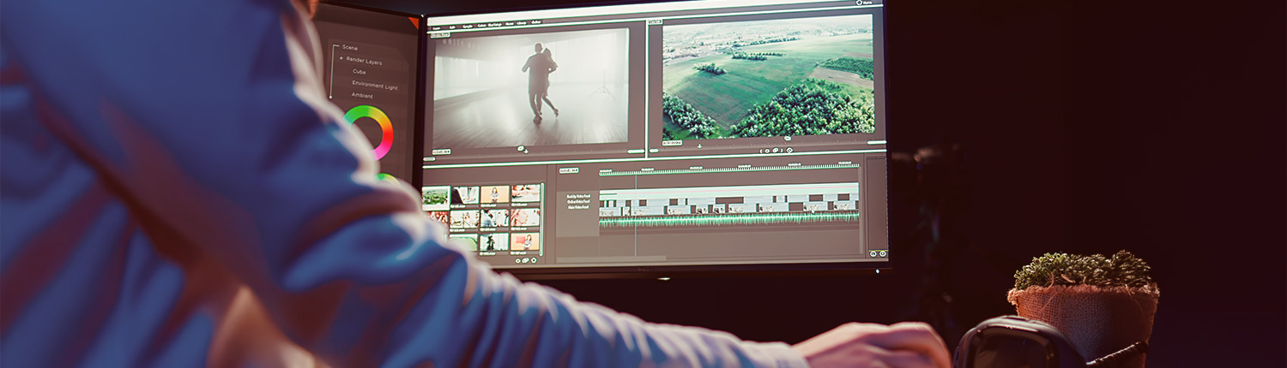The image size is (1287, 368).
Task: Click the dancing couple preview viewer
Action: [x=531, y=86]
